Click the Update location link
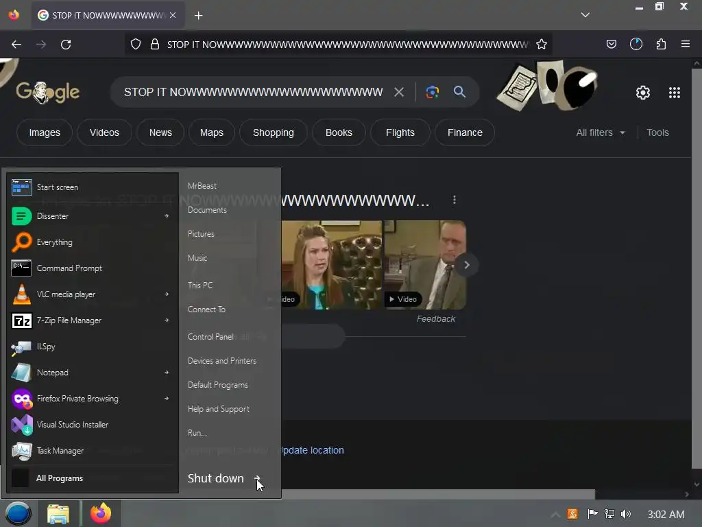This screenshot has height=527, width=702. (x=312, y=450)
